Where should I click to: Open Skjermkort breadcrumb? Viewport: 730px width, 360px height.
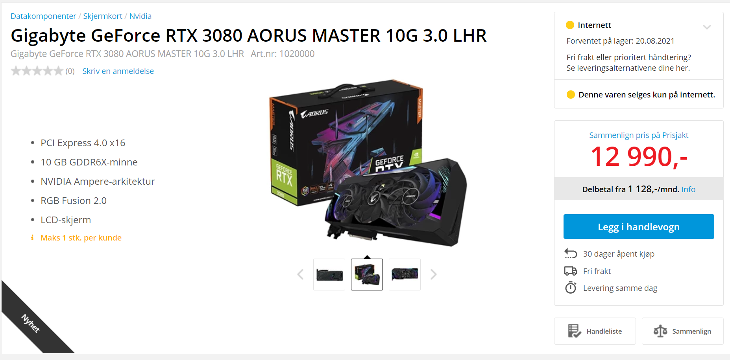103,16
